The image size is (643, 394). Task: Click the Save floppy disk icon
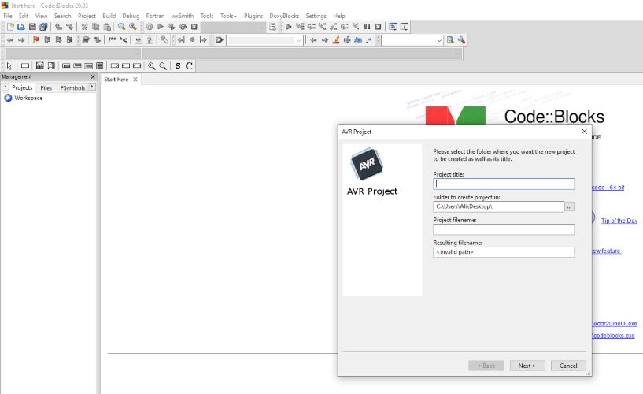[x=32, y=27]
